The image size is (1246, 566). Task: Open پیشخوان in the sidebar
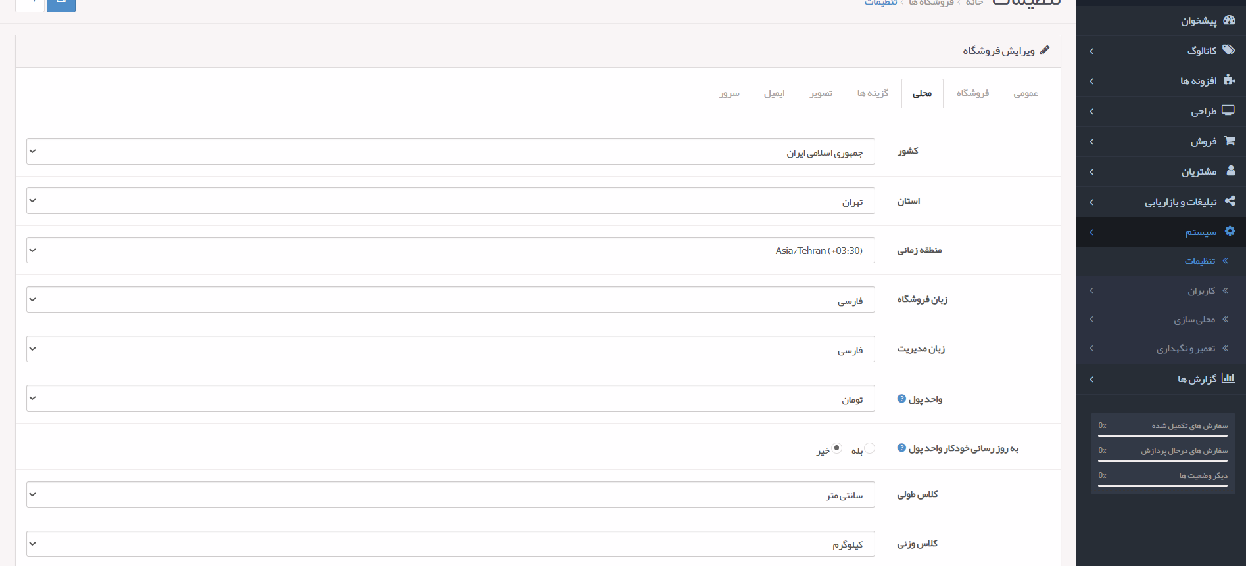[x=1199, y=21]
